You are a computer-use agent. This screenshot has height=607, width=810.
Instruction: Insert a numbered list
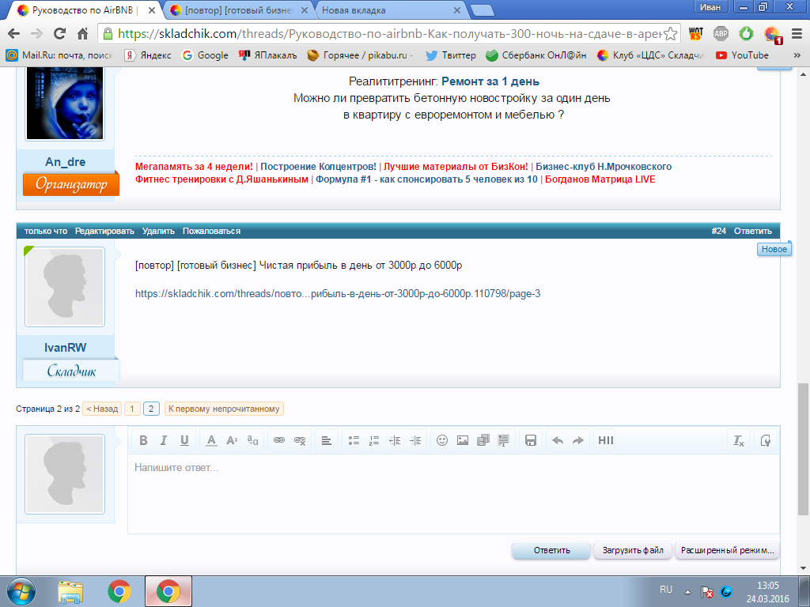click(x=374, y=440)
